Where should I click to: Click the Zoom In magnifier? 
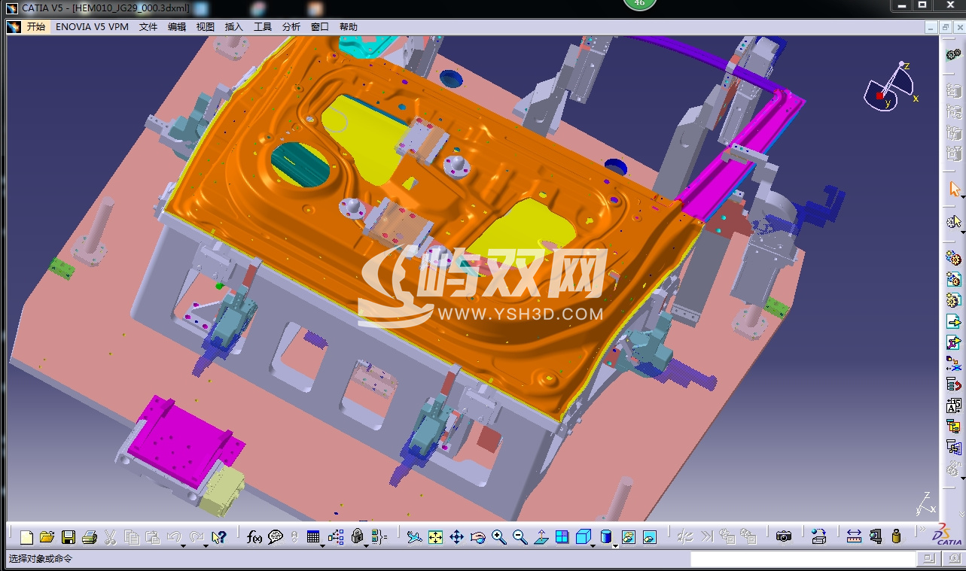498,536
